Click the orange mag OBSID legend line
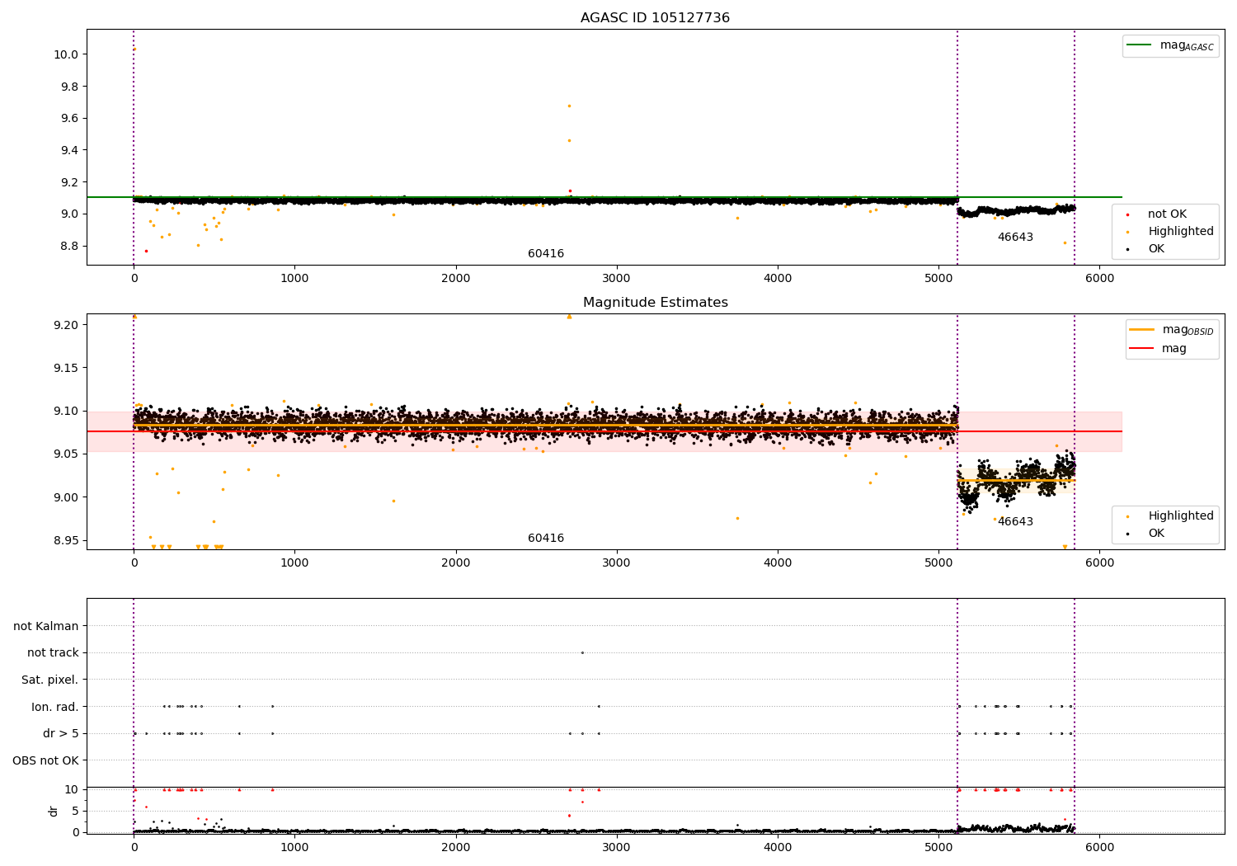Image resolution: width=1237 pixels, height=866 pixels. (x=1142, y=330)
